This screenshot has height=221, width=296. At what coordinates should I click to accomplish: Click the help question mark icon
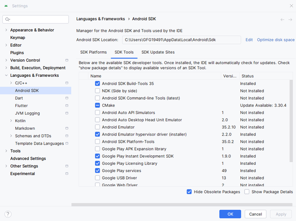point(8,214)
